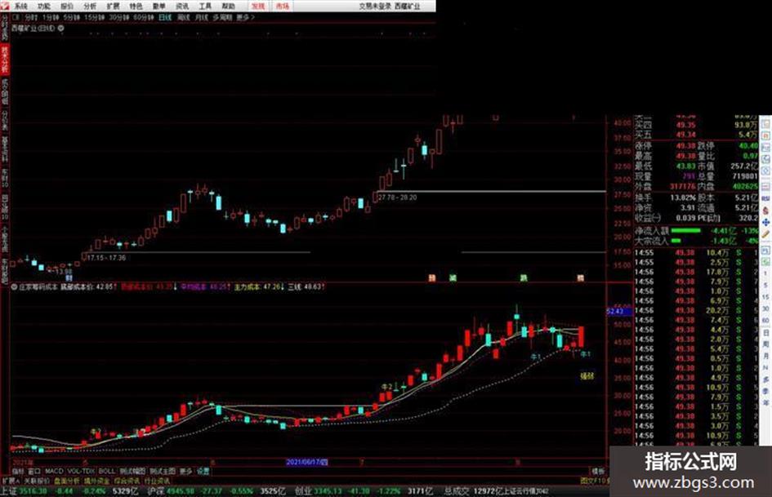Select the 月线 monthly period
772x497 pixels.
[201, 17]
